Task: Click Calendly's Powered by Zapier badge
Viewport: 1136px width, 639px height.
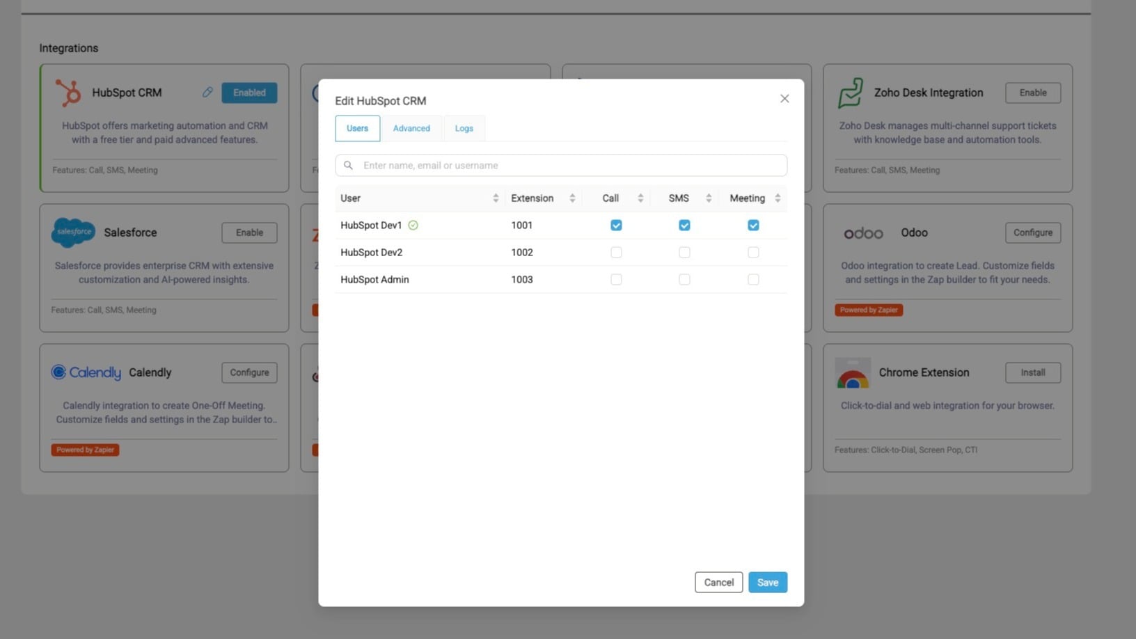Action: [x=85, y=450]
